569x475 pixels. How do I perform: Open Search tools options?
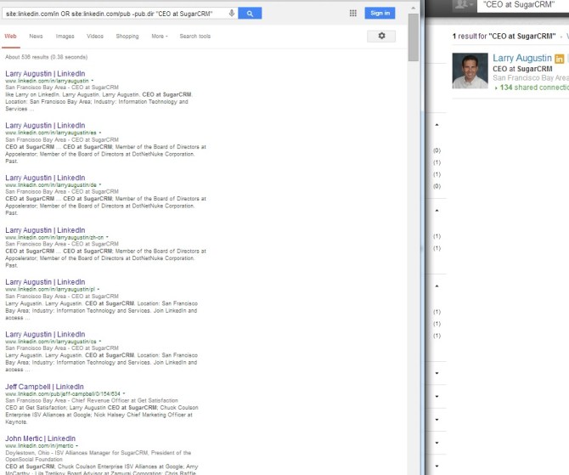tap(194, 37)
